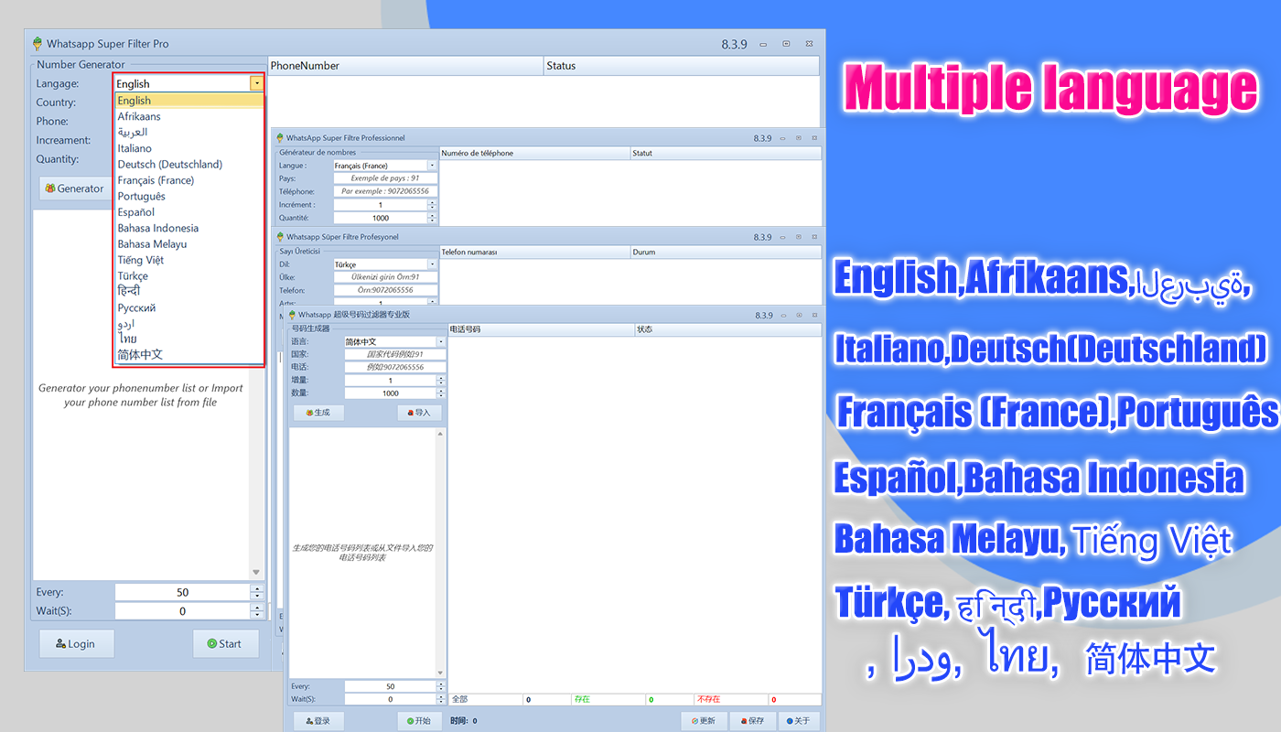Click the Whatsapp Super Filter Pro title icon
The image size is (1281, 732).
click(x=38, y=44)
